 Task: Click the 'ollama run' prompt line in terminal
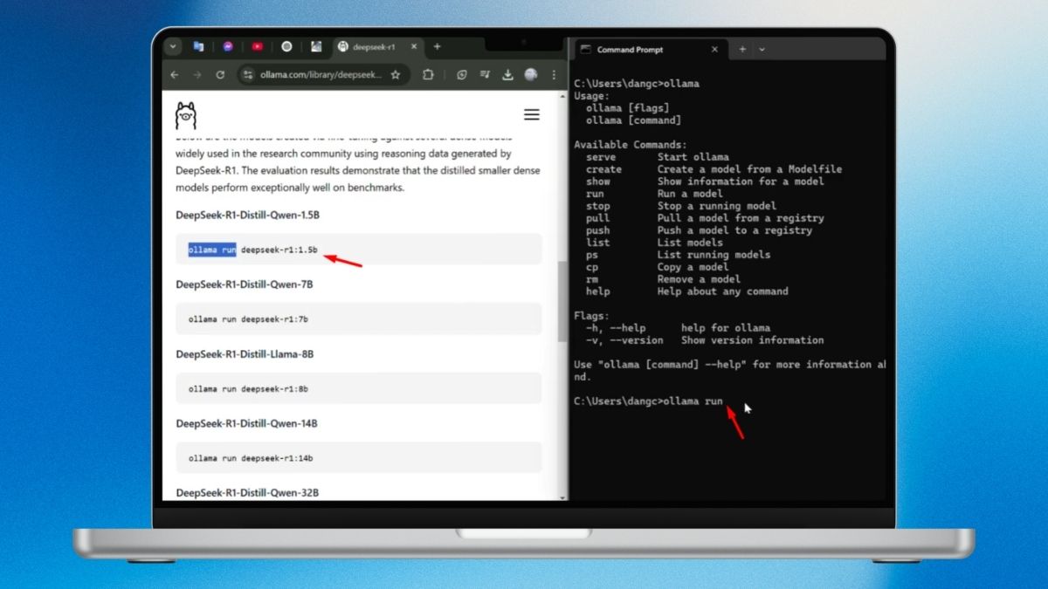pos(649,401)
